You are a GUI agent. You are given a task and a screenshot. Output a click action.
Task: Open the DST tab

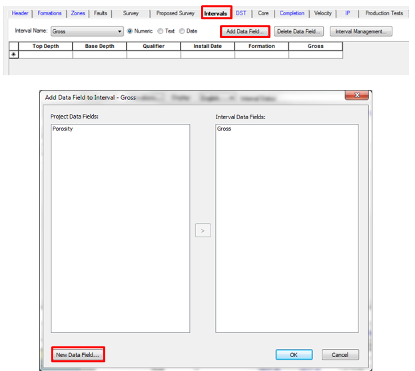tap(241, 13)
